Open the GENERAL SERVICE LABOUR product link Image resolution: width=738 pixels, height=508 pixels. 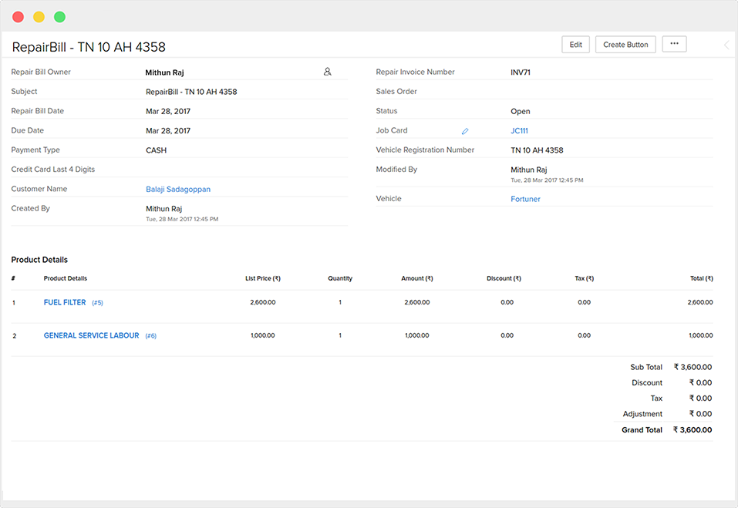tap(91, 335)
